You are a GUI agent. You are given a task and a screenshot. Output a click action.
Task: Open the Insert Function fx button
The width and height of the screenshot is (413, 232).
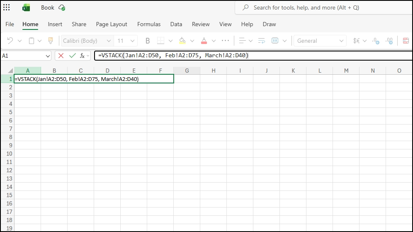(x=83, y=56)
